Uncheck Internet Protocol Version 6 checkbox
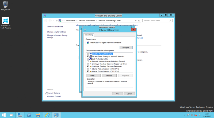The height and width of the screenshot is (118, 214). coord(88,69)
